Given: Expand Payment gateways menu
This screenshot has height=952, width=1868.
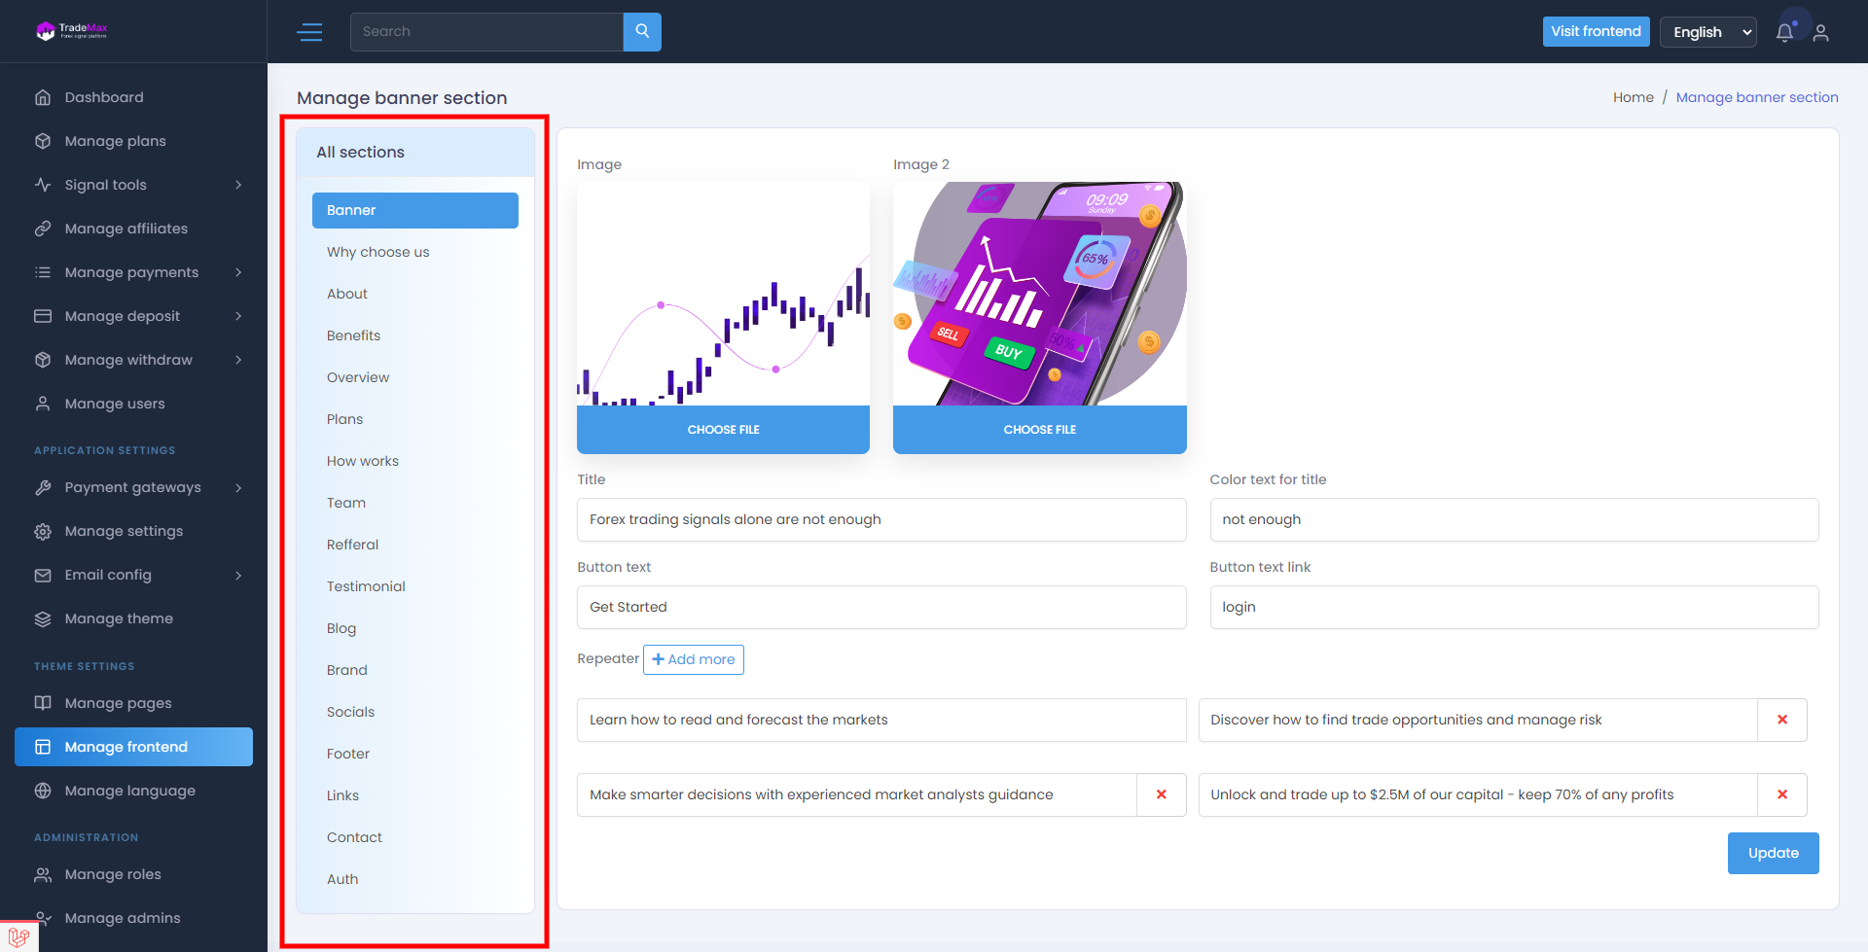Looking at the screenshot, I should (238, 487).
